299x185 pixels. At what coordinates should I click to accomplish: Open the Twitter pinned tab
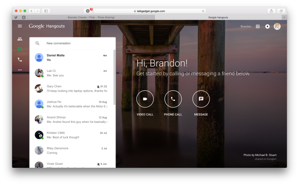coord(16,17)
